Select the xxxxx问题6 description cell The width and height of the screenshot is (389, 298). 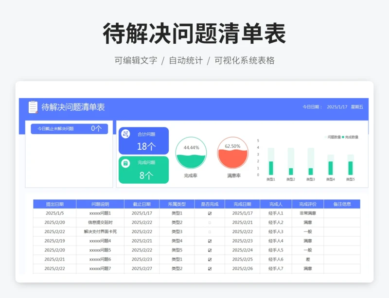tap(100, 259)
